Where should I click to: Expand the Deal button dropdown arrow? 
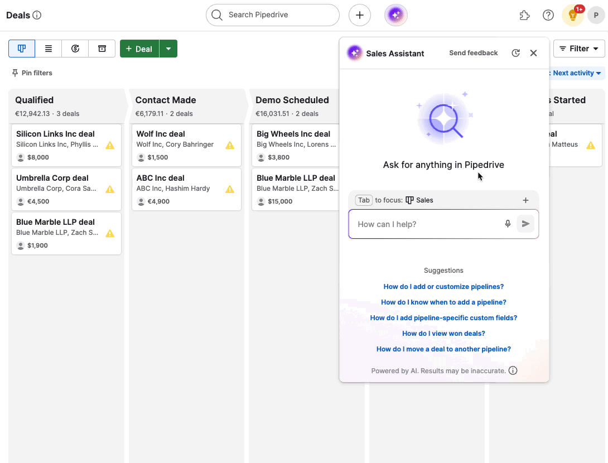(x=168, y=49)
